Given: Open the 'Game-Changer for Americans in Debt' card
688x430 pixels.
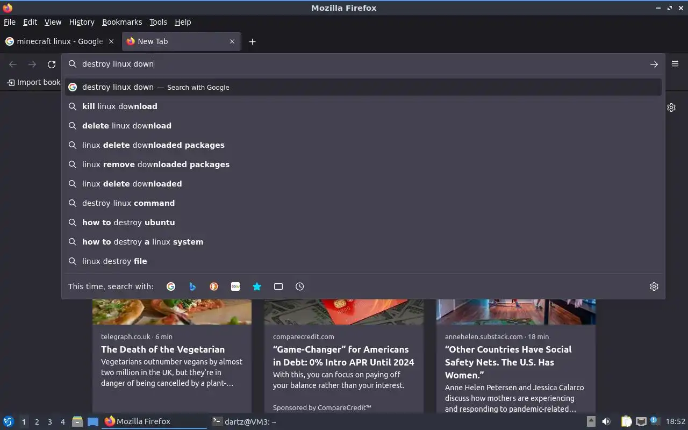Looking at the screenshot, I should pos(343,356).
